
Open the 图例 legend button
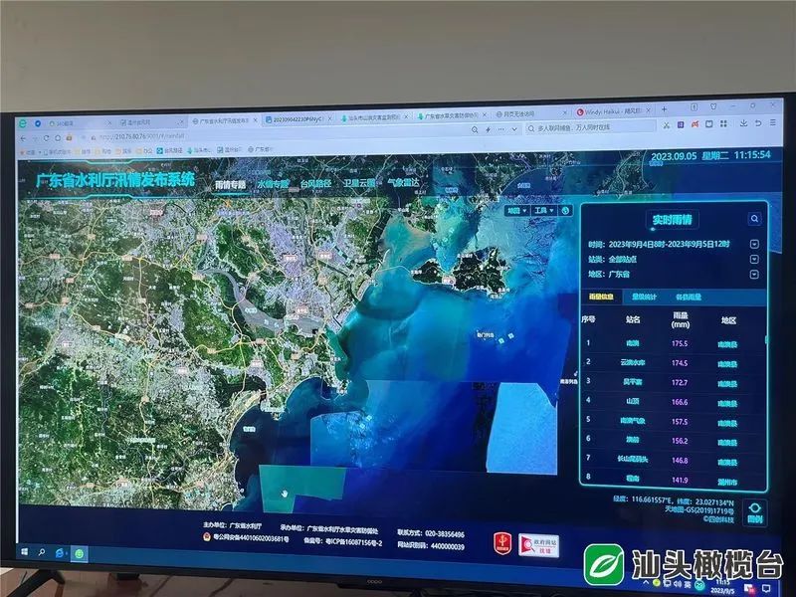(x=755, y=512)
